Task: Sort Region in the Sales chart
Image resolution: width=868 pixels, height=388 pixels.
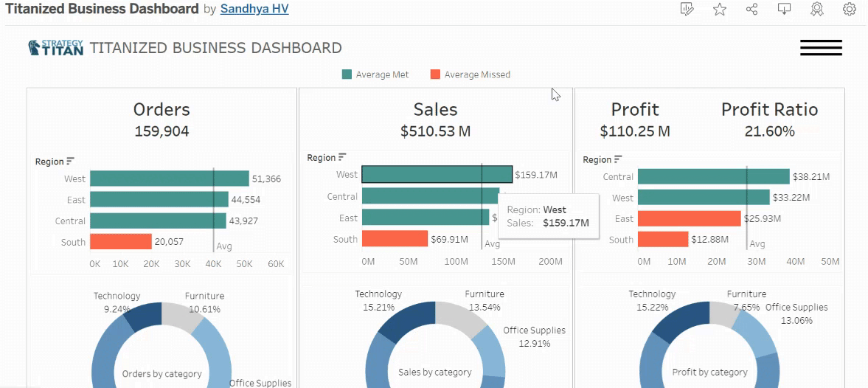Action: pos(342,158)
